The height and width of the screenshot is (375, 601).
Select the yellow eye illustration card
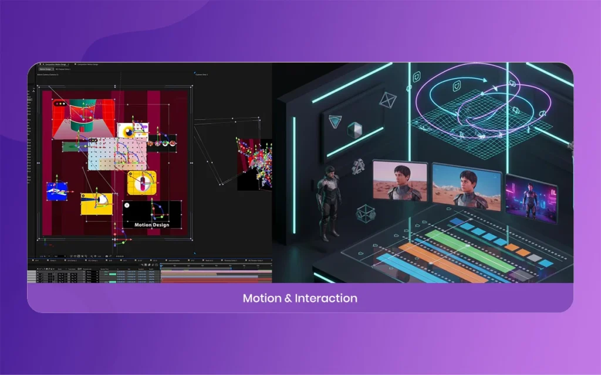pyautogui.click(x=97, y=204)
